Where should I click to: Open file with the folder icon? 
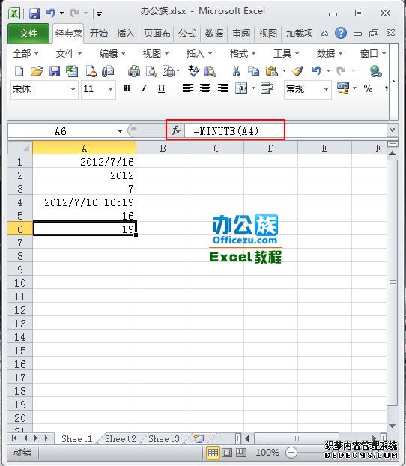pyautogui.click(x=37, y=71)
